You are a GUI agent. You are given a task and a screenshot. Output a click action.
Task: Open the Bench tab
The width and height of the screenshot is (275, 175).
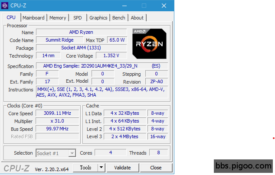coord(119,18)
